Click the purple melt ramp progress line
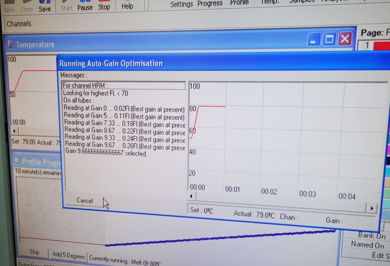This screenshot has height=266, width=390. tap(220, 238)
